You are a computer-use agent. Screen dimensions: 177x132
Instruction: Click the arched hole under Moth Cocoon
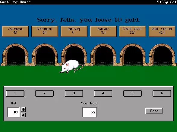tap(162, 55)
